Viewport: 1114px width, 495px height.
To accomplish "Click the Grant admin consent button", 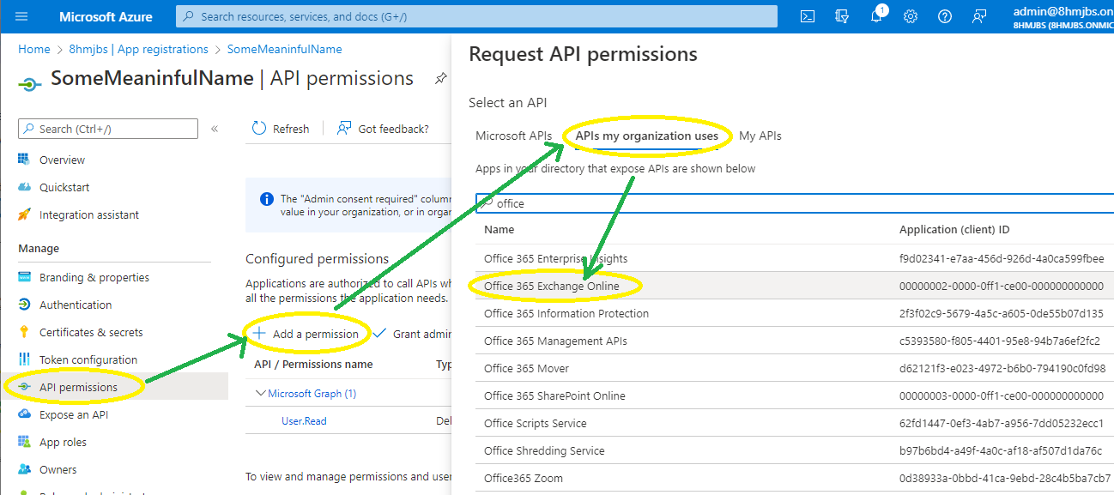I will (412, 334).
